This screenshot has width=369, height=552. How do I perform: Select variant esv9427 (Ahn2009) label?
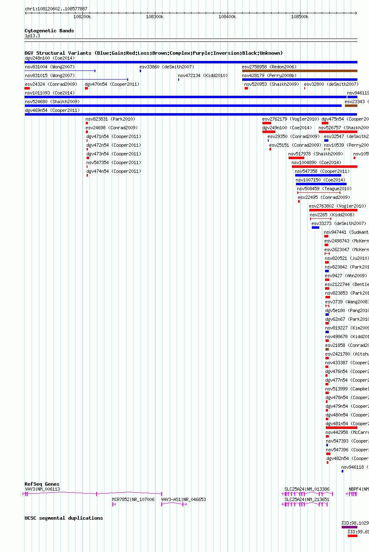[x=346, y=276]
